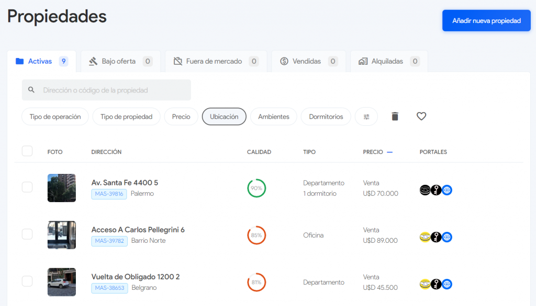Open the Tipo de operación filter

point(55,116)
